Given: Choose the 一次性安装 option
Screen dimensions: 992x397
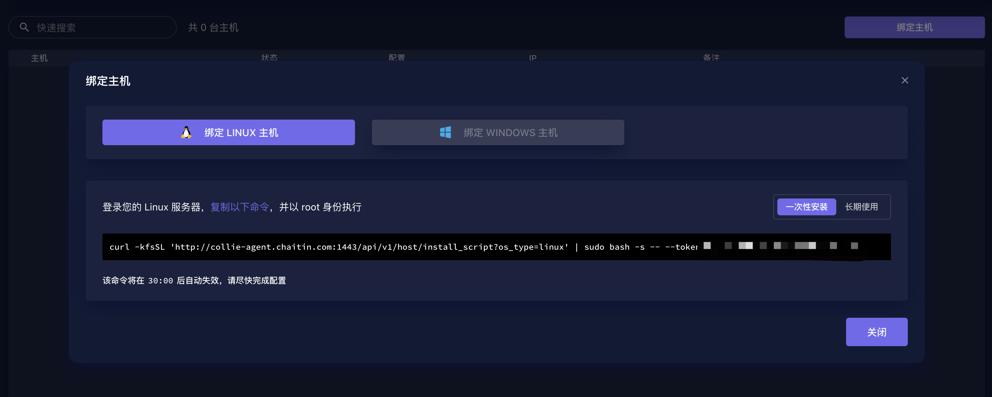Looking at the screenshot, I should (806, 207).
